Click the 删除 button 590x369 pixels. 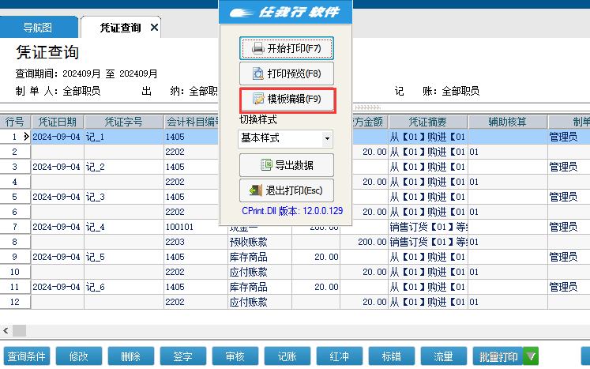[131, 357]
